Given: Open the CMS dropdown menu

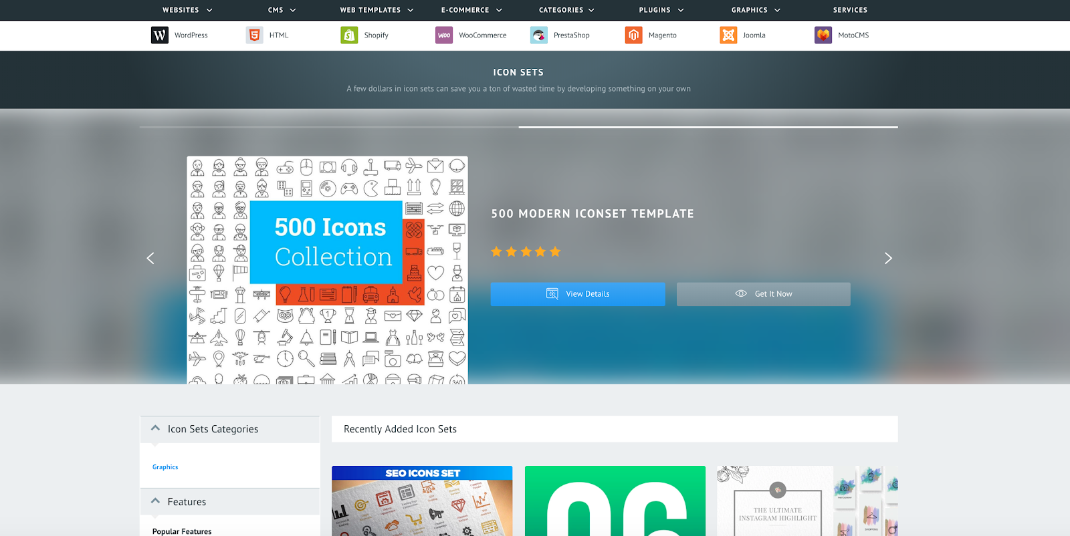Looking at the screenshot, I should pos(282,10).
